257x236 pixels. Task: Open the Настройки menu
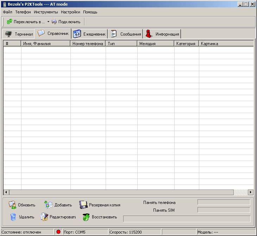click(x=70, y=12)
